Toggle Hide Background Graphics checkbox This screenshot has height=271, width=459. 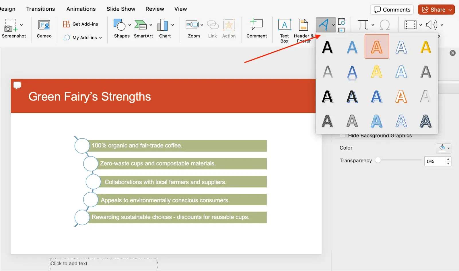tap(343, 136)
